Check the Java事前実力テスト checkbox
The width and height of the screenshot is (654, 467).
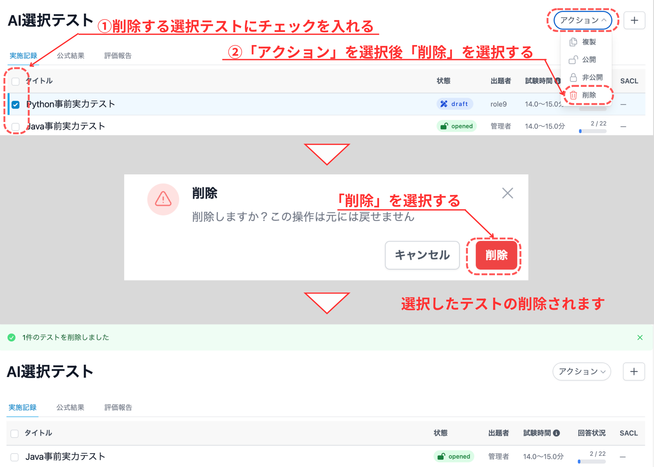(x=15, y=126)
